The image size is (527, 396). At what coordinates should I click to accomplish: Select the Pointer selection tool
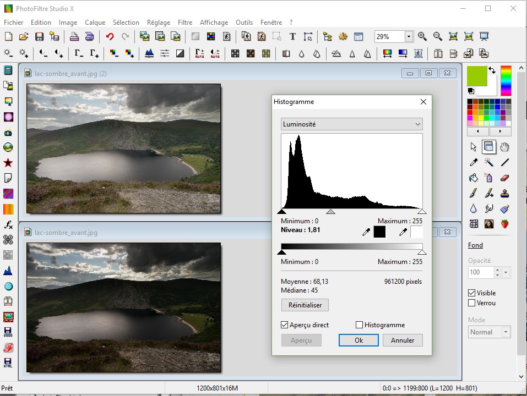pyautogui.click(x=474, y=147)
